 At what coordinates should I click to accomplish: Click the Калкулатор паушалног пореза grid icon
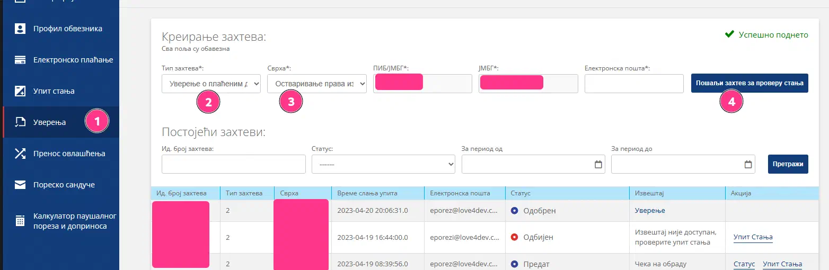tap(20, 221)
